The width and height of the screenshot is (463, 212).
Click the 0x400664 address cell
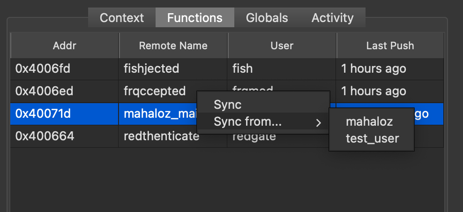click(45, 136)
